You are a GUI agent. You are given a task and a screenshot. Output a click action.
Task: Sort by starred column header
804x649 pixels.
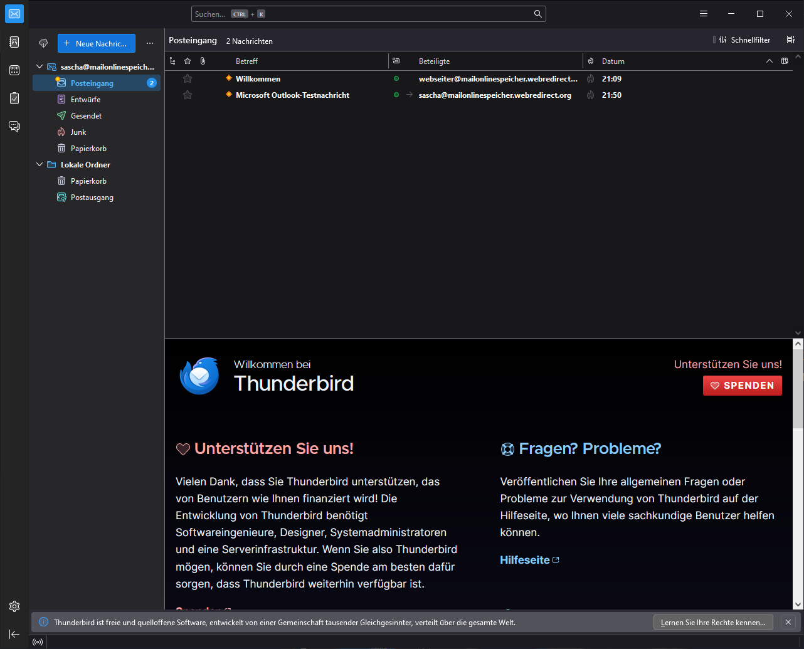(188, 61)
